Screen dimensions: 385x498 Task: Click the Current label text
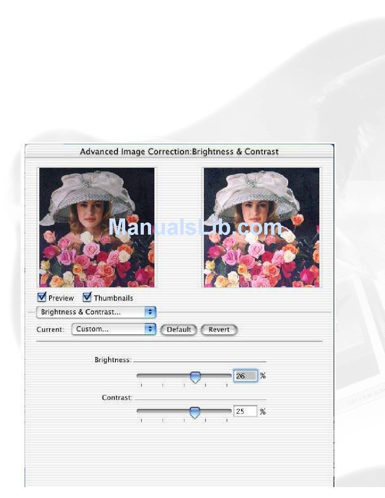pos(50,329)
